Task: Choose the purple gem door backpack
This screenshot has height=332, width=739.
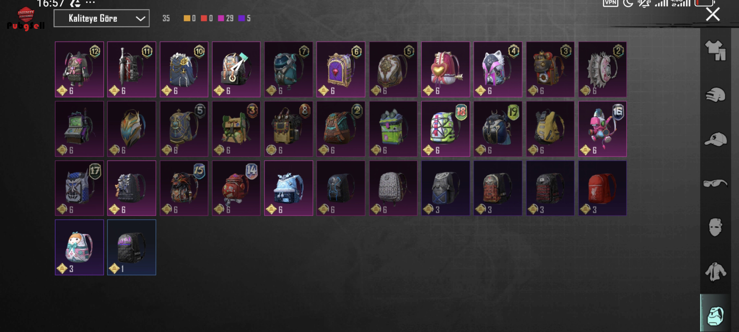Action: 341,69
